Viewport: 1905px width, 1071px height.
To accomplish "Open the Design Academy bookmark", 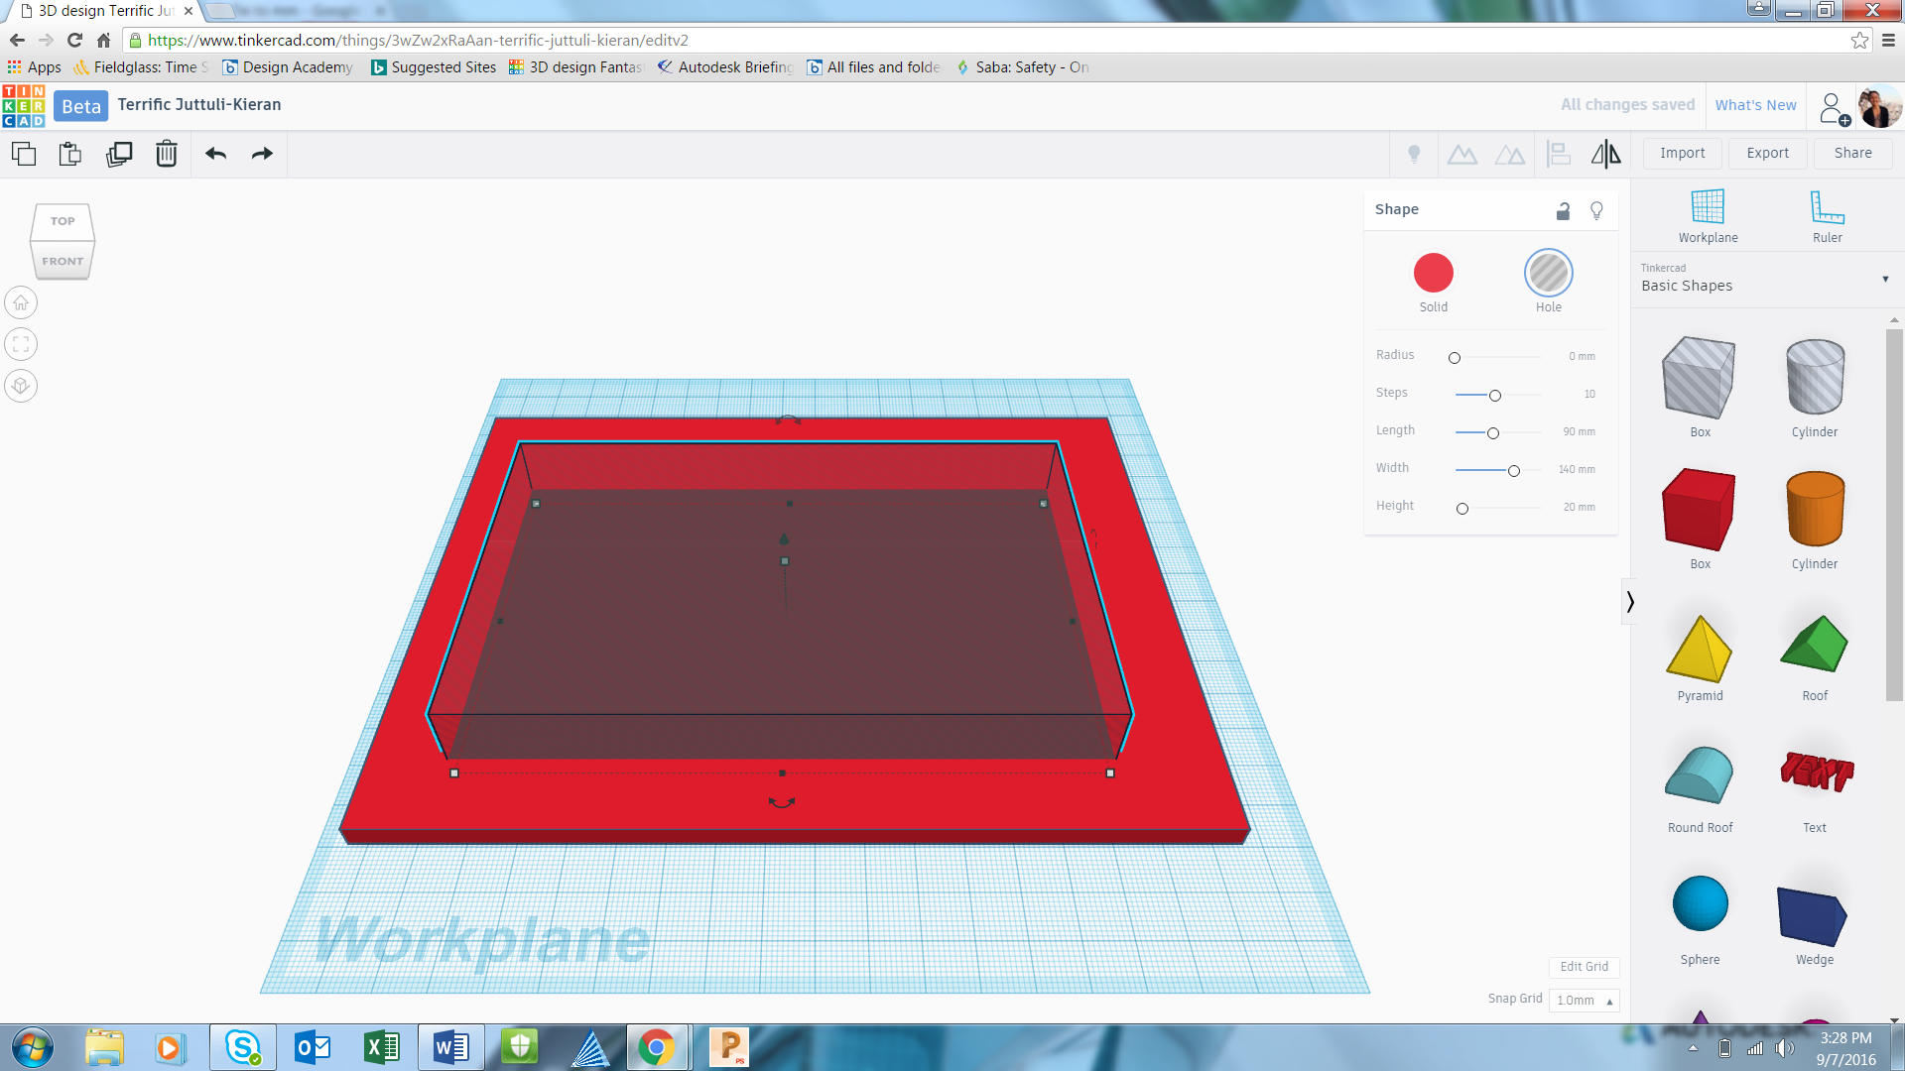I will 287,67.
